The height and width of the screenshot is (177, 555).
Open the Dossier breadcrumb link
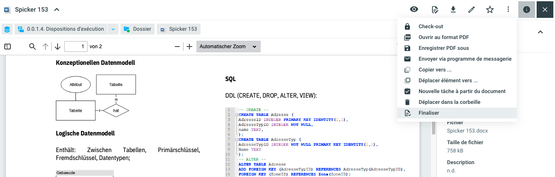pyautogui.click(x=138, y=29)
